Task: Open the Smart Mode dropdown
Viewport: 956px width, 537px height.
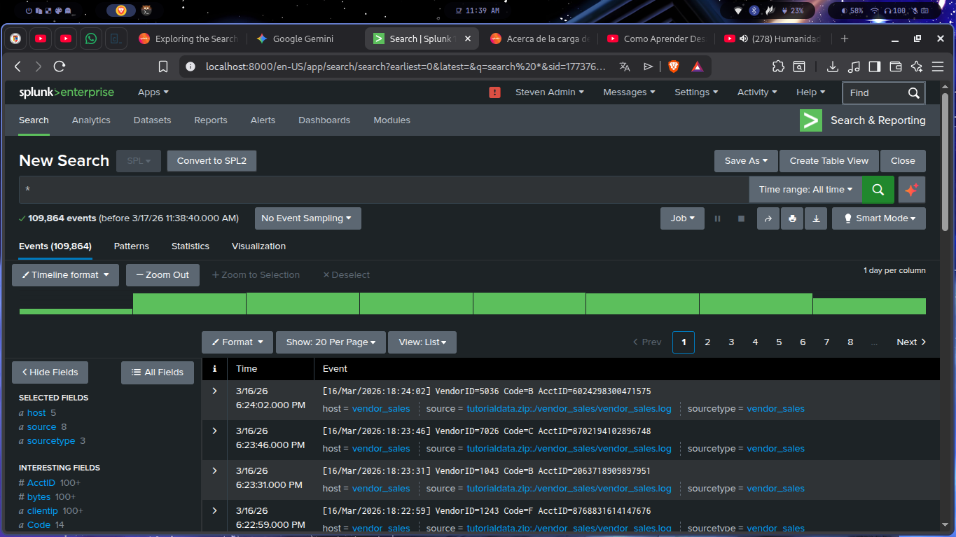Action: coord(878,218)
